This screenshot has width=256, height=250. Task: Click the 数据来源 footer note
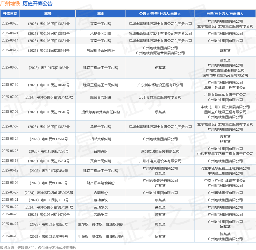(x=38, y=248)
